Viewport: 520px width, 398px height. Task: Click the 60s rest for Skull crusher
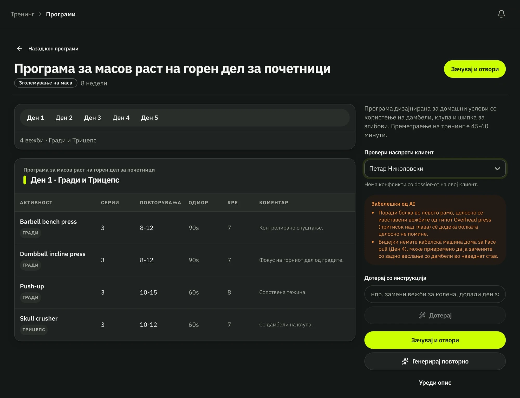click(194, 325)
